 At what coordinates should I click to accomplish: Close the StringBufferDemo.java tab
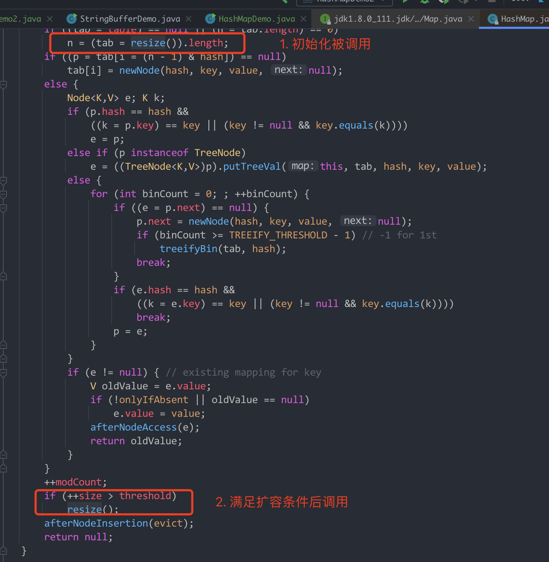point(189,19)
